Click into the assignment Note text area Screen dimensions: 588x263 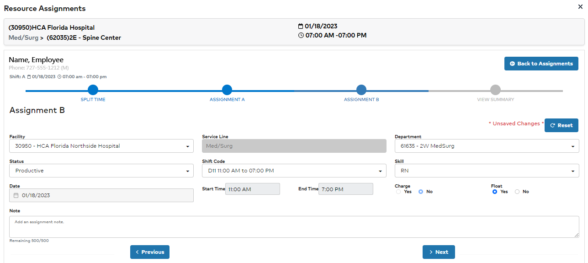[294, 227]
